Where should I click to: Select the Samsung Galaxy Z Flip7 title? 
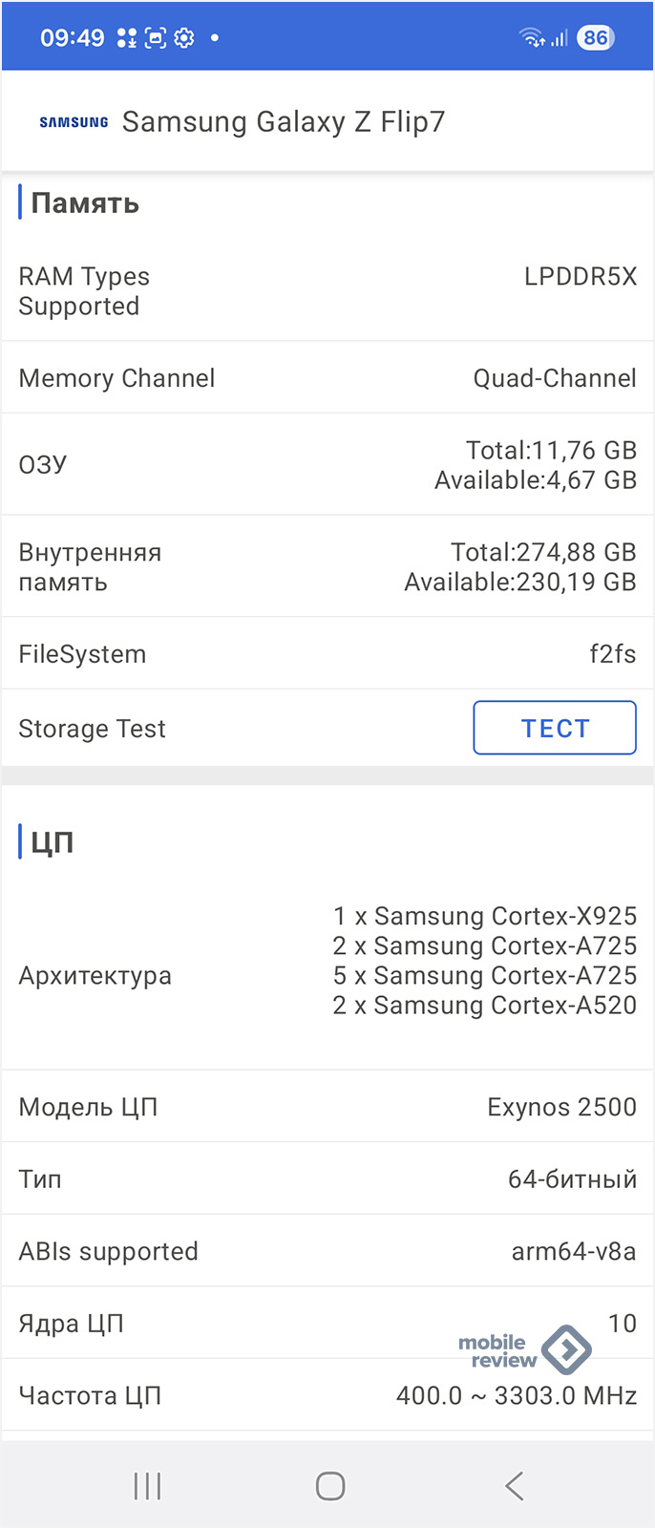click(284, 122)
